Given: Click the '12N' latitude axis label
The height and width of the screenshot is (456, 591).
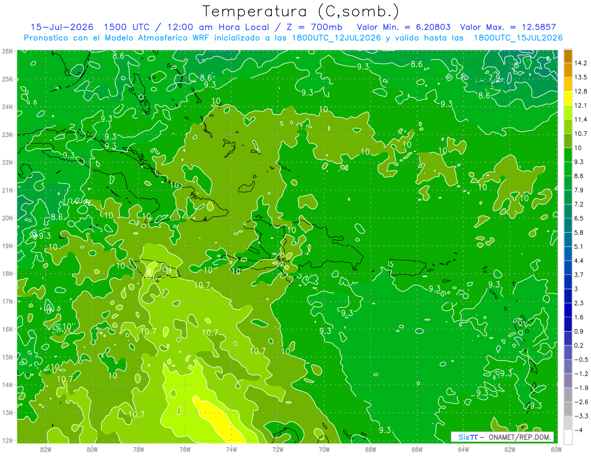Looking at the screenshot, I should tap(7, 440).
